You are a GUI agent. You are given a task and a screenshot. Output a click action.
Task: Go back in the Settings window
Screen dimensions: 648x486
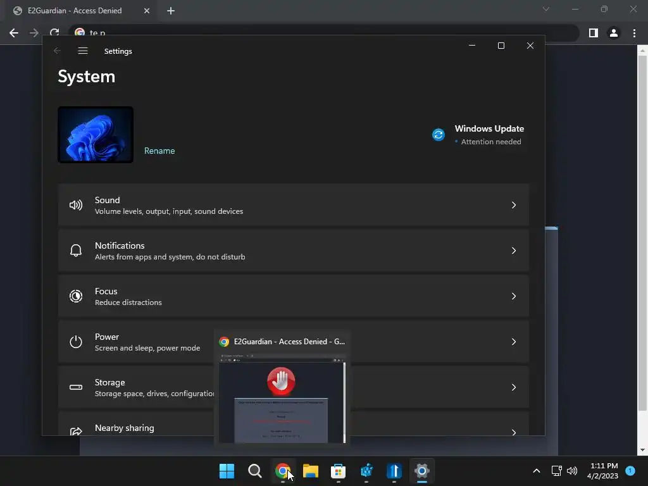tap(57, 51)
